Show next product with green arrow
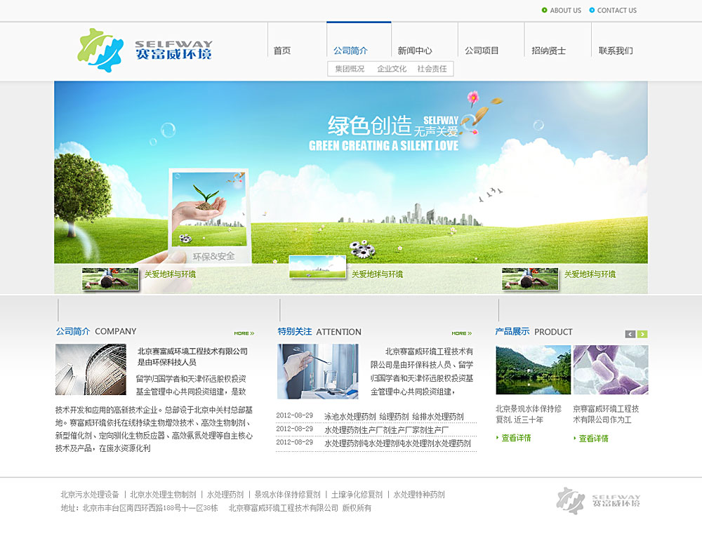The image size is (702, 548). tap(642, 334)
